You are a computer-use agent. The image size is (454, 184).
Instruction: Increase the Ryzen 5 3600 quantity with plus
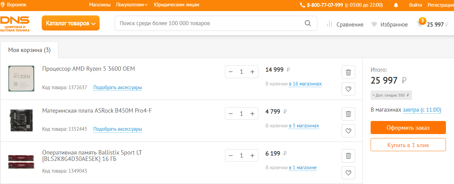coord(252,72)
